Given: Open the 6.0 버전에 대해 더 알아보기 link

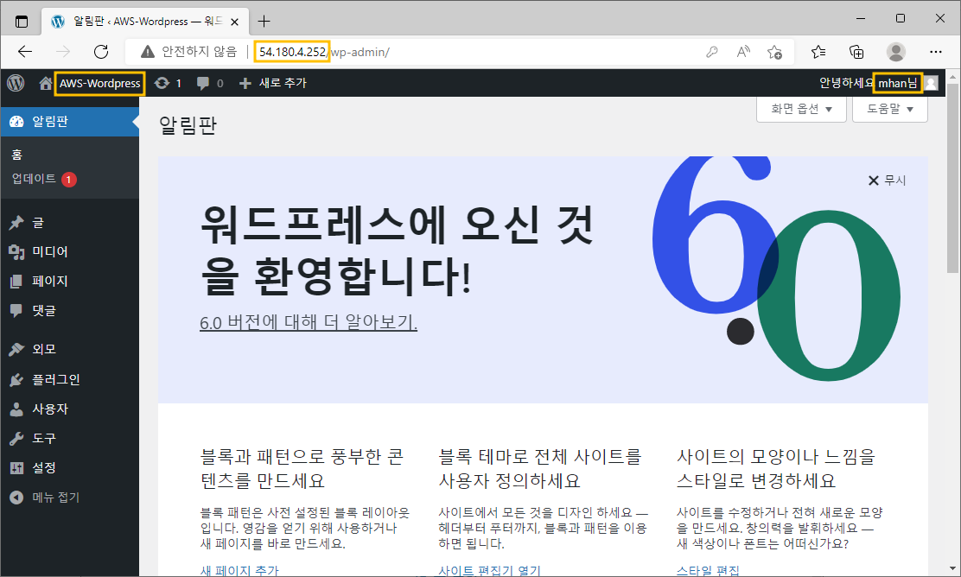Looking at the screenshot, I should pos(309,321).
